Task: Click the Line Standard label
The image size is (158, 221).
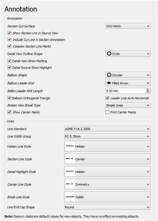Action: (x=17, y=129)
